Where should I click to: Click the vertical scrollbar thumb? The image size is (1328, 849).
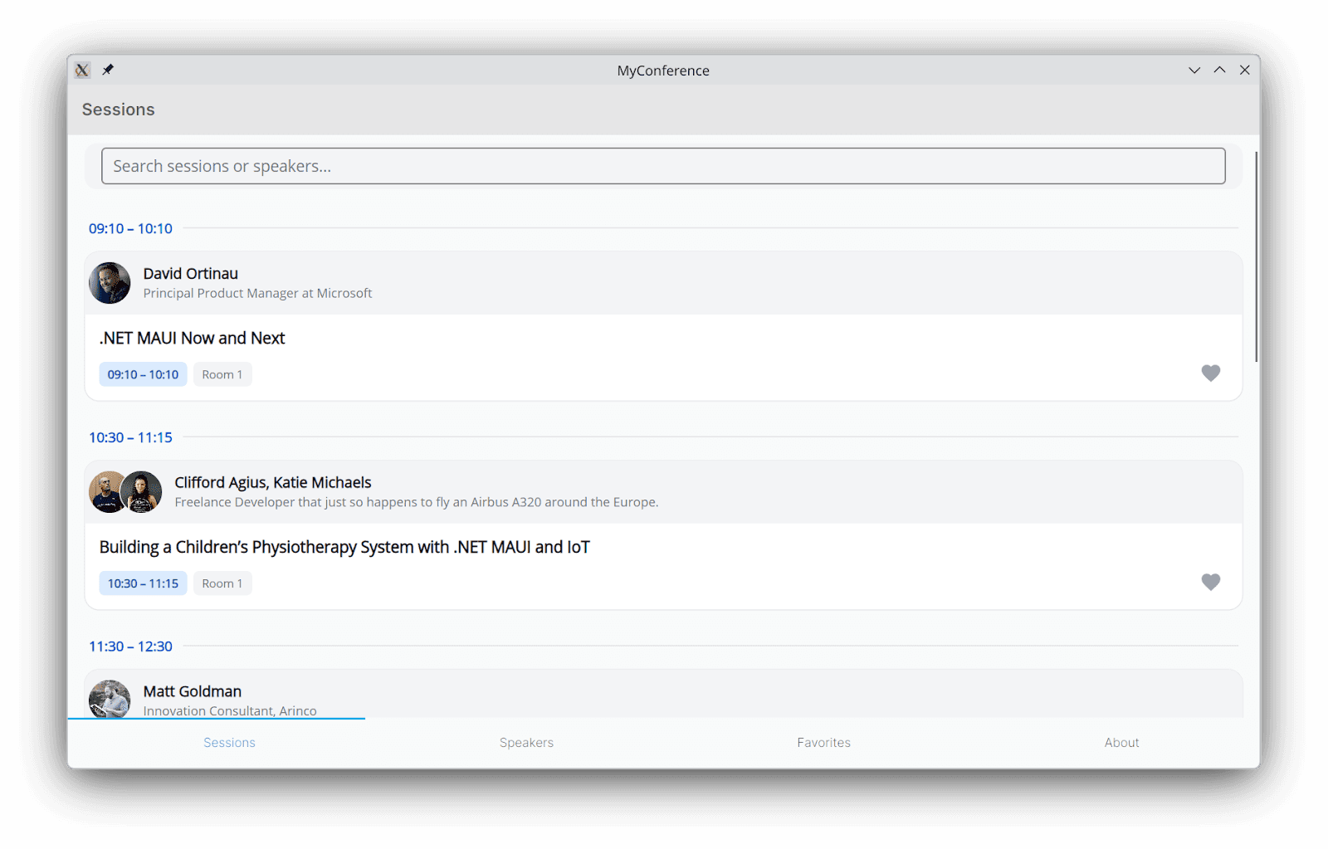coord(1256,256)
